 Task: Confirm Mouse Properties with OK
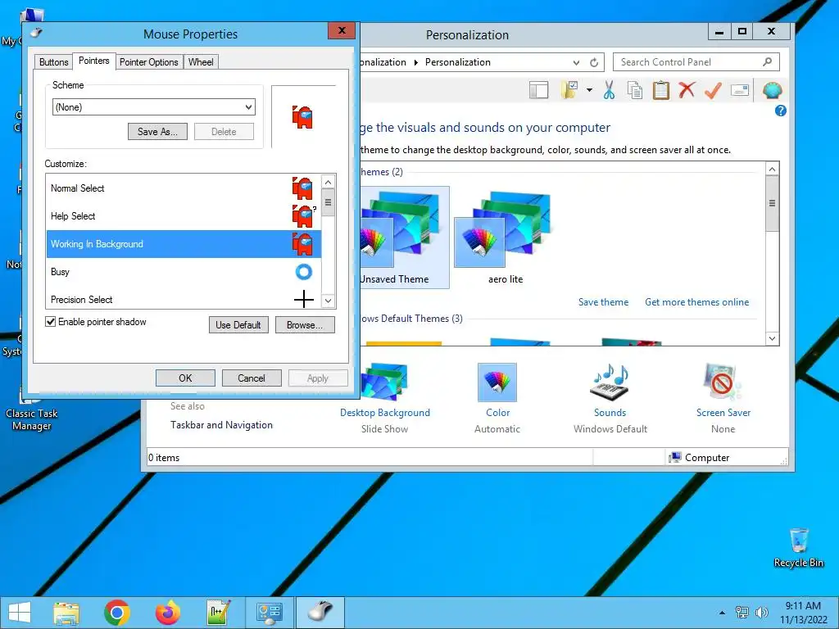(185, 378)
